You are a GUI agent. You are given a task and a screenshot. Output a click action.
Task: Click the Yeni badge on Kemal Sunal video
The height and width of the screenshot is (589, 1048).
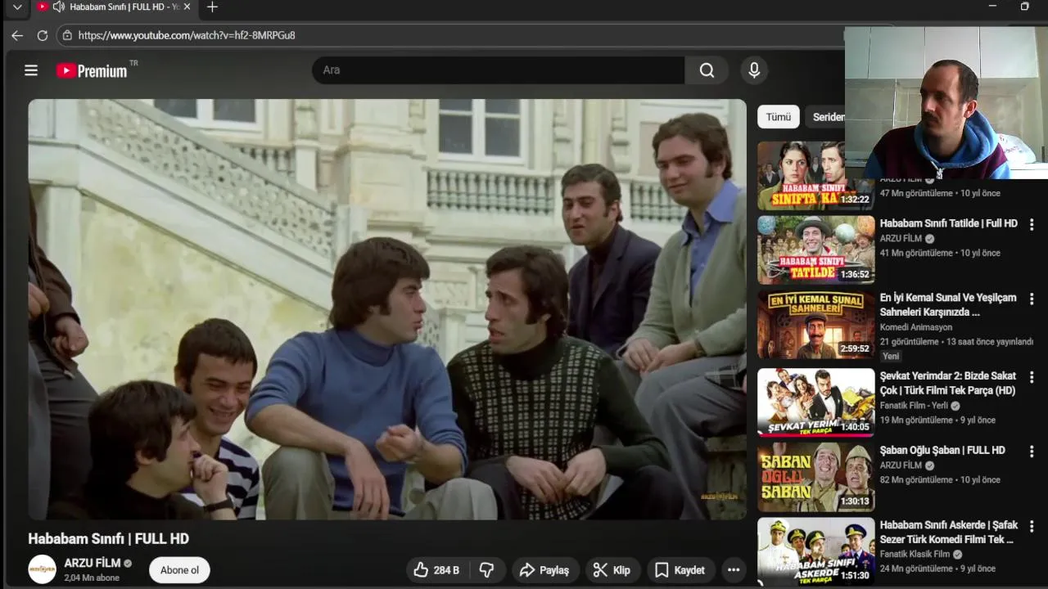tap(891, 357)
